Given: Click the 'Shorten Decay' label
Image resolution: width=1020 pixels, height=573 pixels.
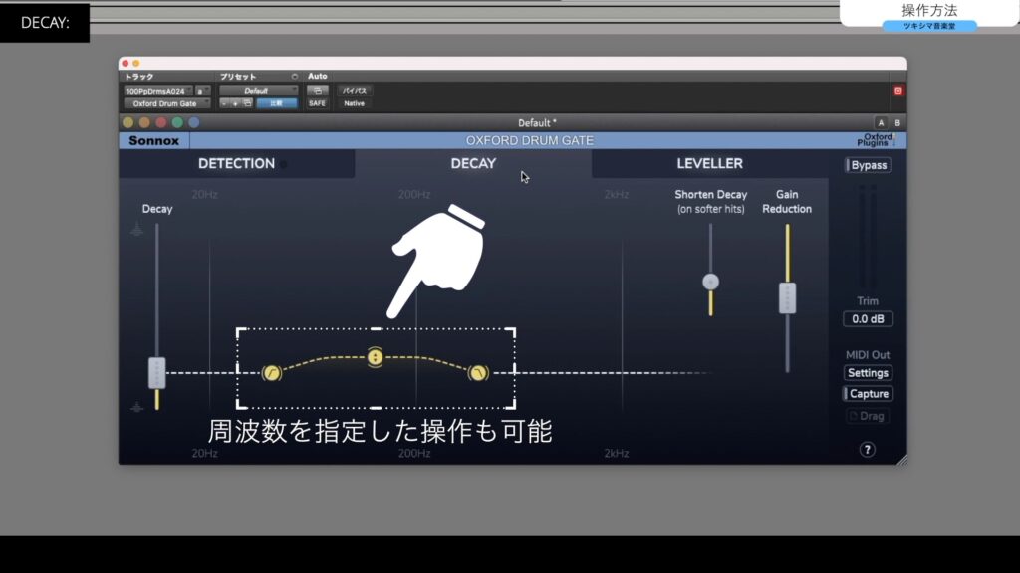Looking at the screenshot, I should pyautogui.click(x=710, y=194).
